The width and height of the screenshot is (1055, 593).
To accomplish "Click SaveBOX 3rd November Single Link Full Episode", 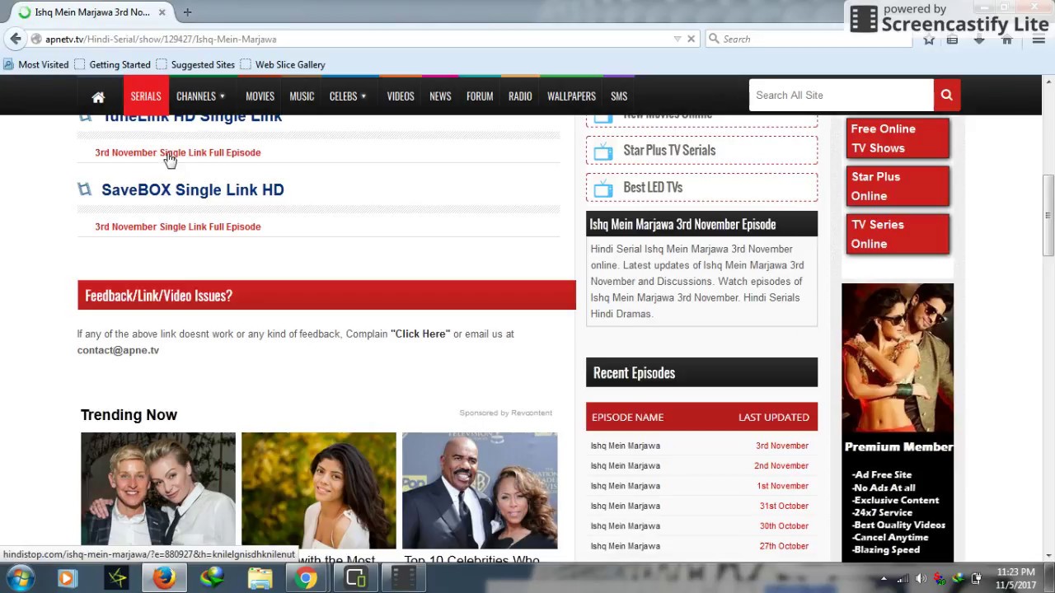I will 177,226.
